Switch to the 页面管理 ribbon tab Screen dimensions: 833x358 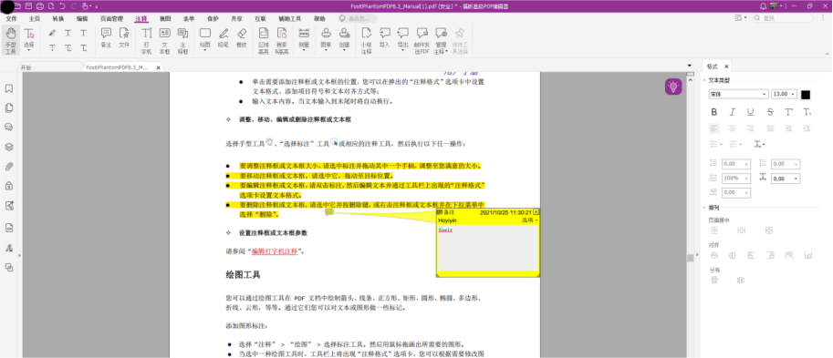(x=111, y=18)
